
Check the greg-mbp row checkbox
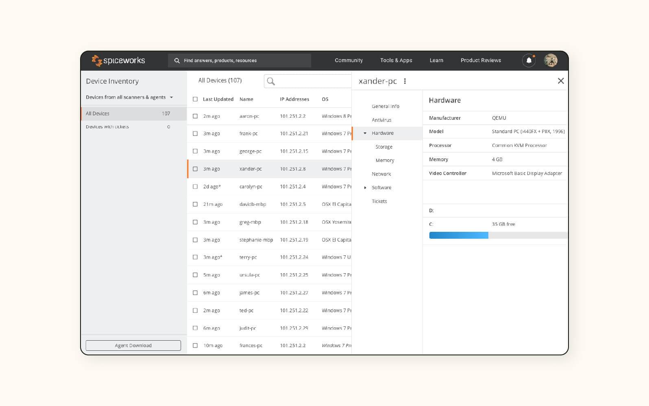pos(195,222)
